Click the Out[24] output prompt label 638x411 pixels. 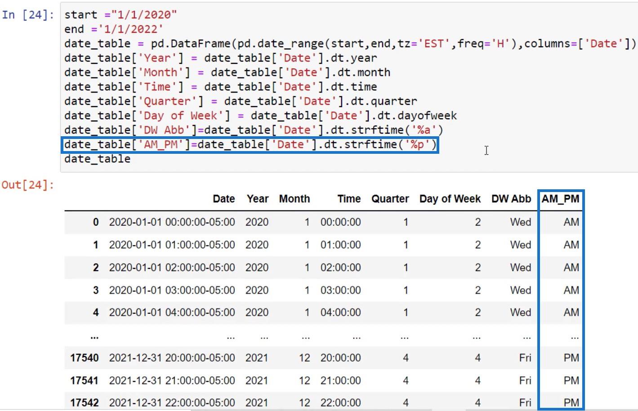(28, 185)
